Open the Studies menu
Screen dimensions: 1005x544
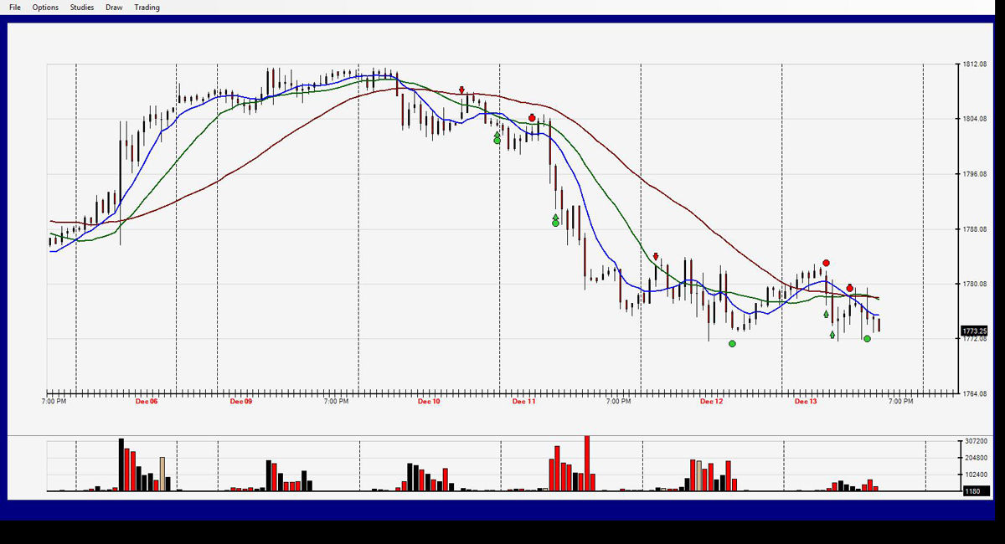(82, 8)
